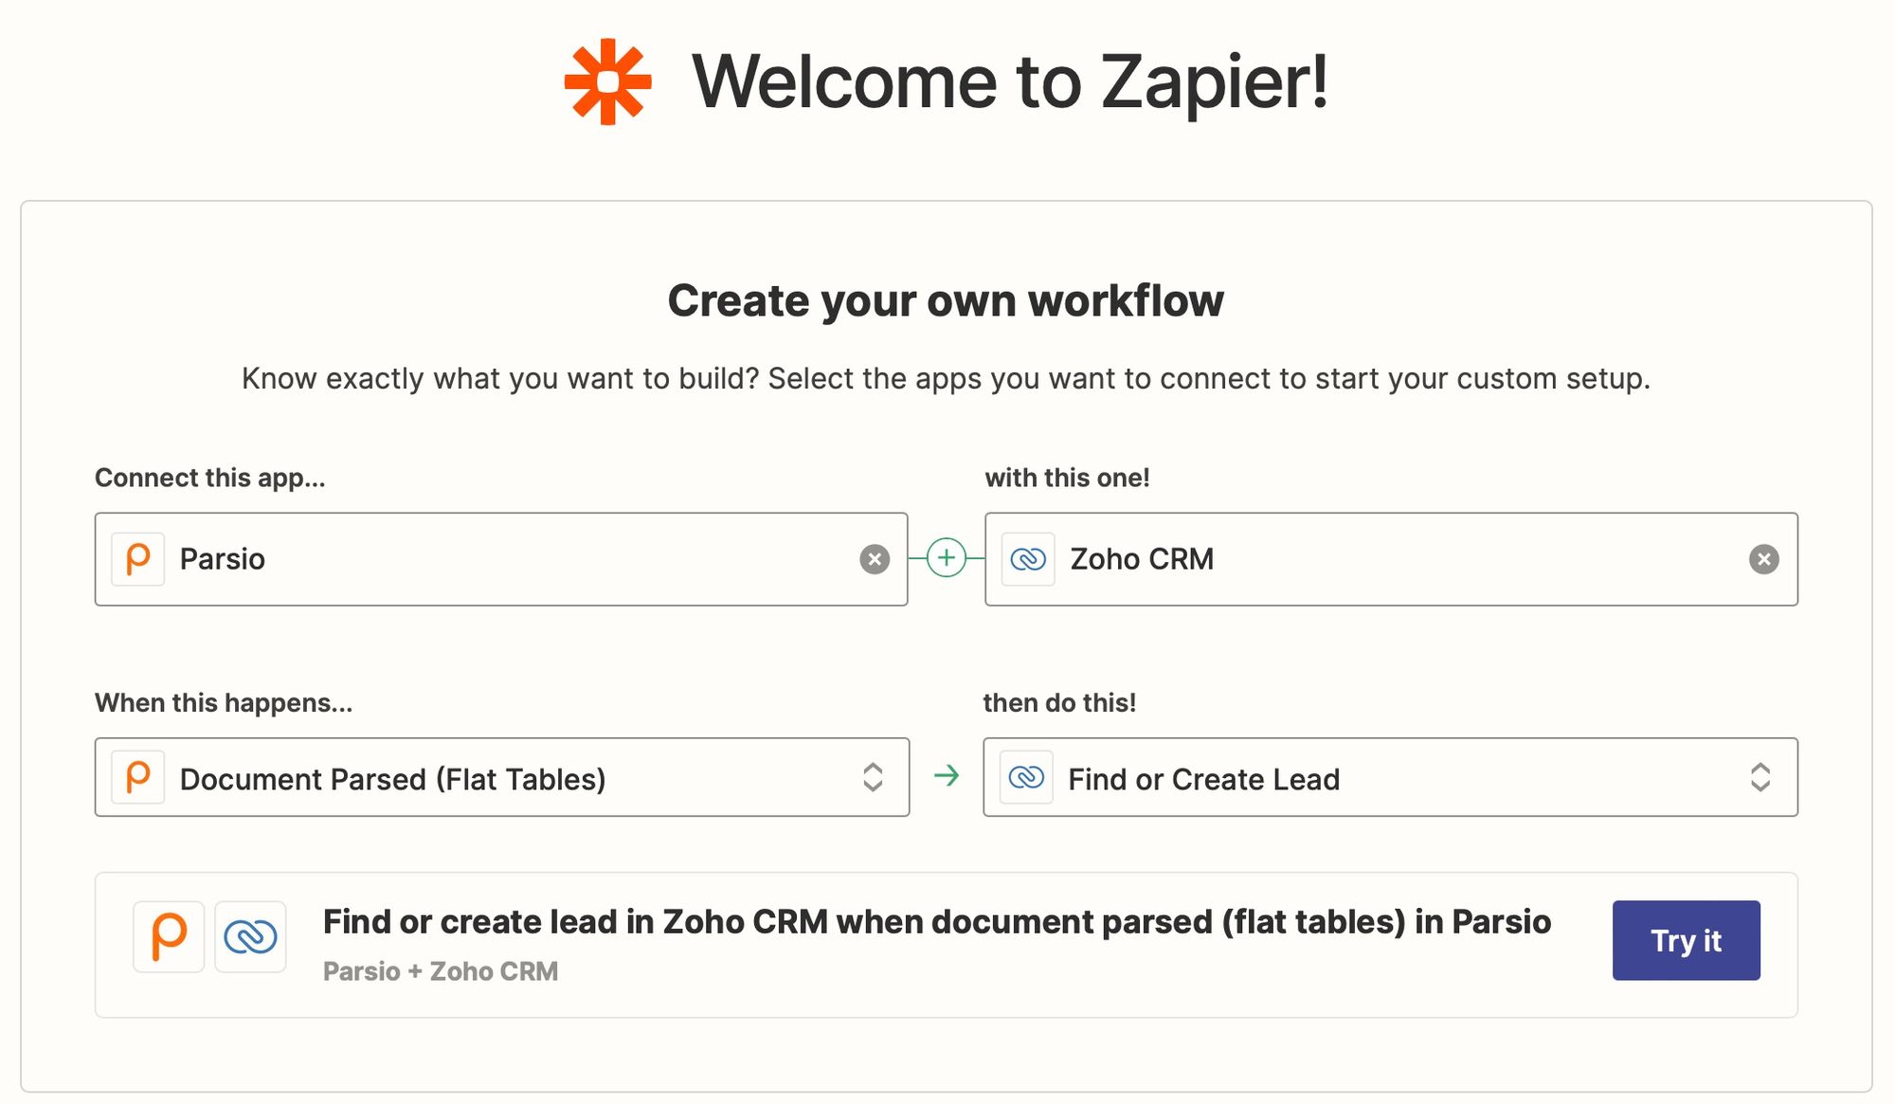Click the Parsio + Zoho CRM subtitle
Viewport: 1895px width, 1104px height.
click(440, 971)
